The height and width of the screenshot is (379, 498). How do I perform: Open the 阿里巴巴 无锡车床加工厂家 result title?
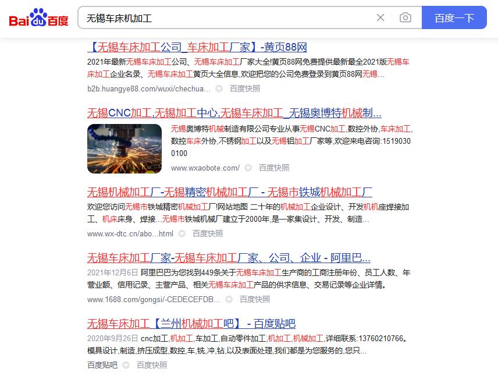pos(229,258)
